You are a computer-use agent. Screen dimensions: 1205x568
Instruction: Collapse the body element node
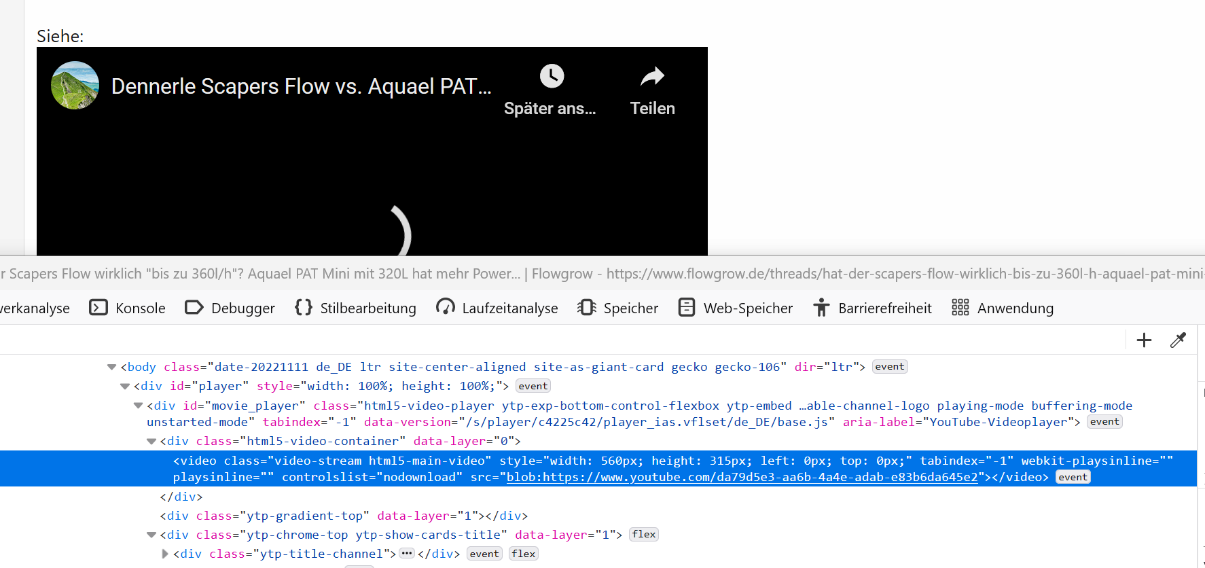pos(111,367)
